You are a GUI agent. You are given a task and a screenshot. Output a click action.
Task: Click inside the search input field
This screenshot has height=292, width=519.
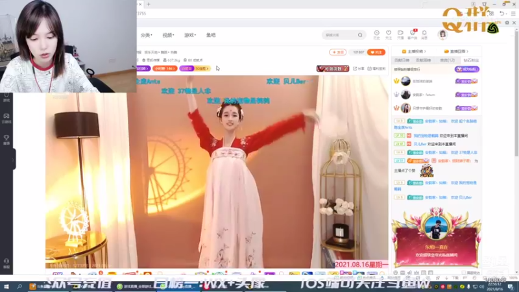[340, 35]
